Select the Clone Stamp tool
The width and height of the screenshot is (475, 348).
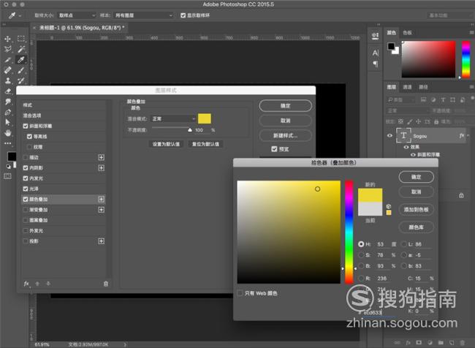click(x=8, y=80)
